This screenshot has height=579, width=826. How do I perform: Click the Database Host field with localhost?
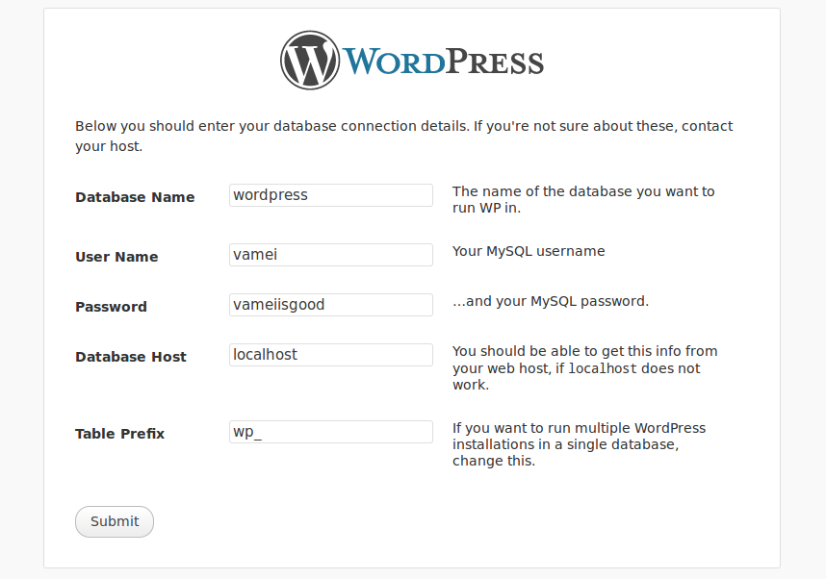(330, 354)
